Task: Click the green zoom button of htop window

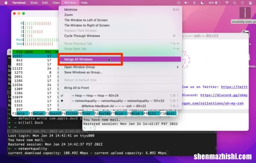Action: pyautogui.click(x=24, y=13)
